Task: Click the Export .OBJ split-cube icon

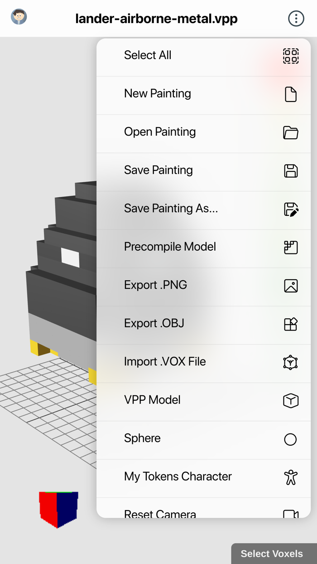Action: [291, 324]
